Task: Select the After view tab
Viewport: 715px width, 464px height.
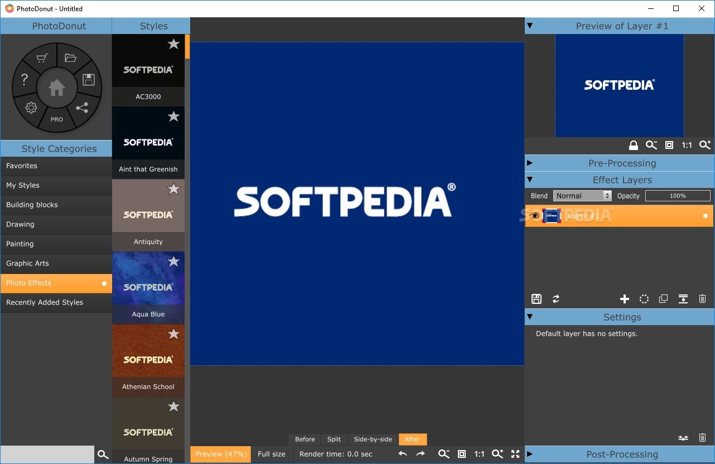Action: click(413, 439)
